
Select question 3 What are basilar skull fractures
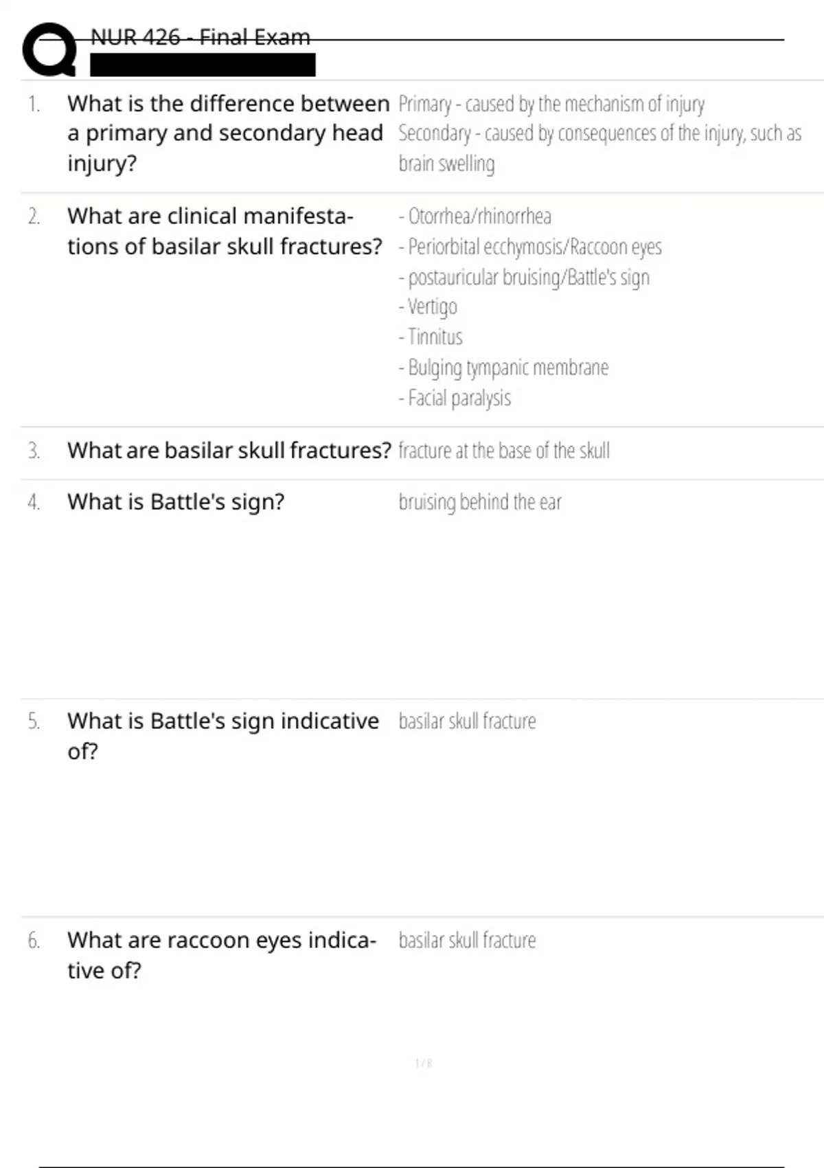click(x=229, y=451)
